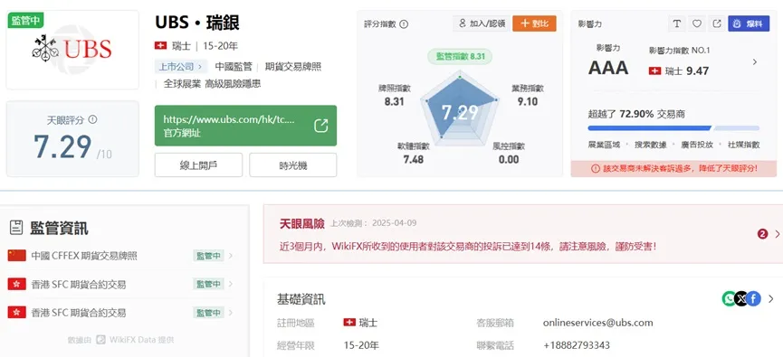Image resolution: width=783 pixels, height=357 pixels.
Task: Click the 監管指數 8.31 badge
Action: 460,56
